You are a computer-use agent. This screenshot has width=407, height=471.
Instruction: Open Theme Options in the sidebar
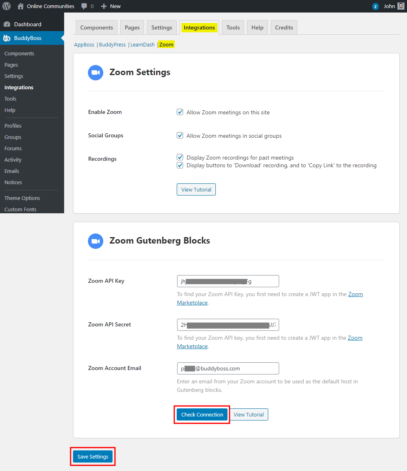point(22,198)
